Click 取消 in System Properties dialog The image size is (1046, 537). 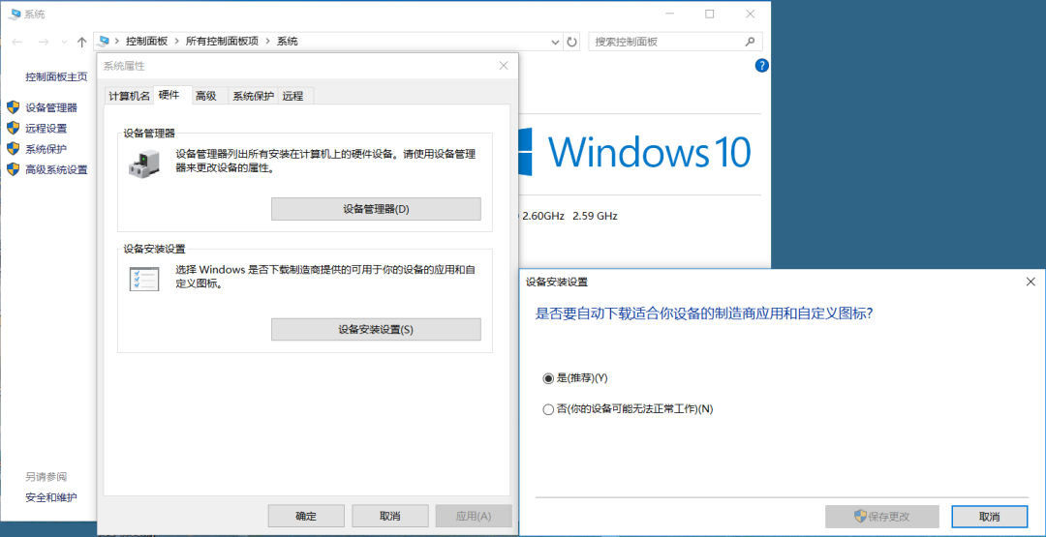390,516
